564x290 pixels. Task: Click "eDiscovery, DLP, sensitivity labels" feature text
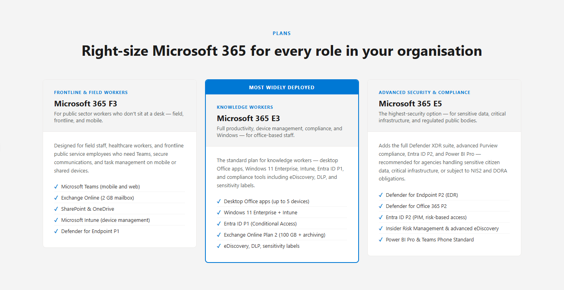pyautogui.click(x=262, y=246)
